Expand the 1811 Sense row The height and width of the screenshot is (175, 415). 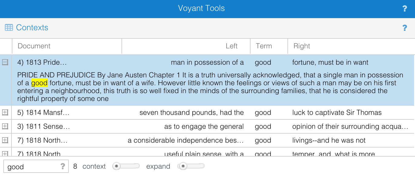(5, 126)
